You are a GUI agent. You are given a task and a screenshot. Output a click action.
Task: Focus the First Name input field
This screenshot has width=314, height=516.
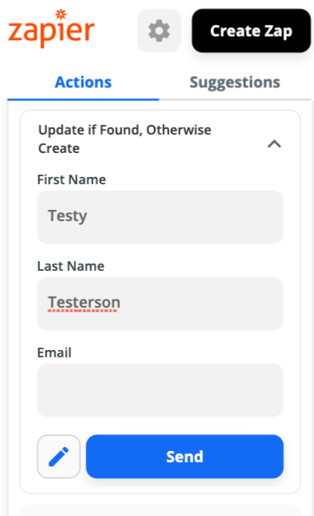tap(160, 217)
